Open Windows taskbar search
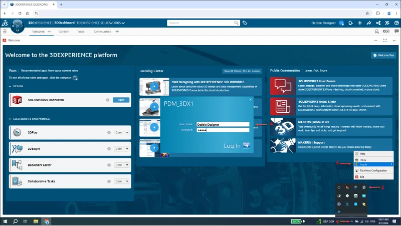 tap(15, 221)
